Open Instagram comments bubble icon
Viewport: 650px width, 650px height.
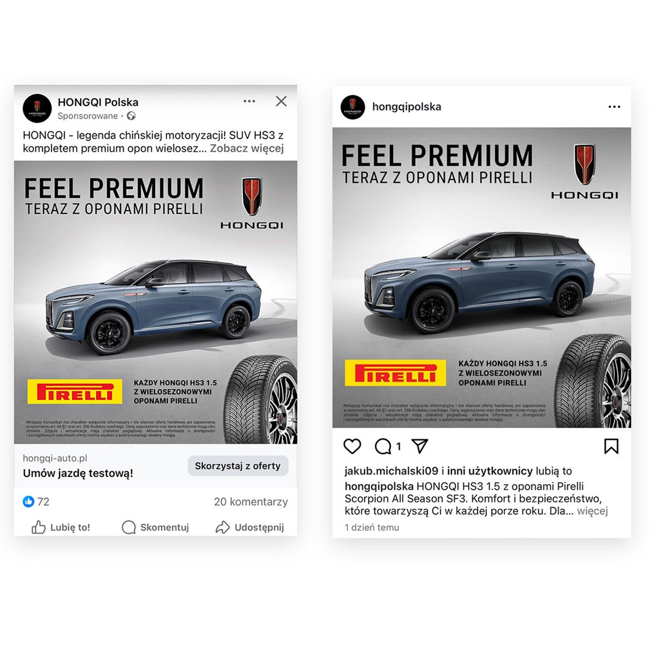383,446
